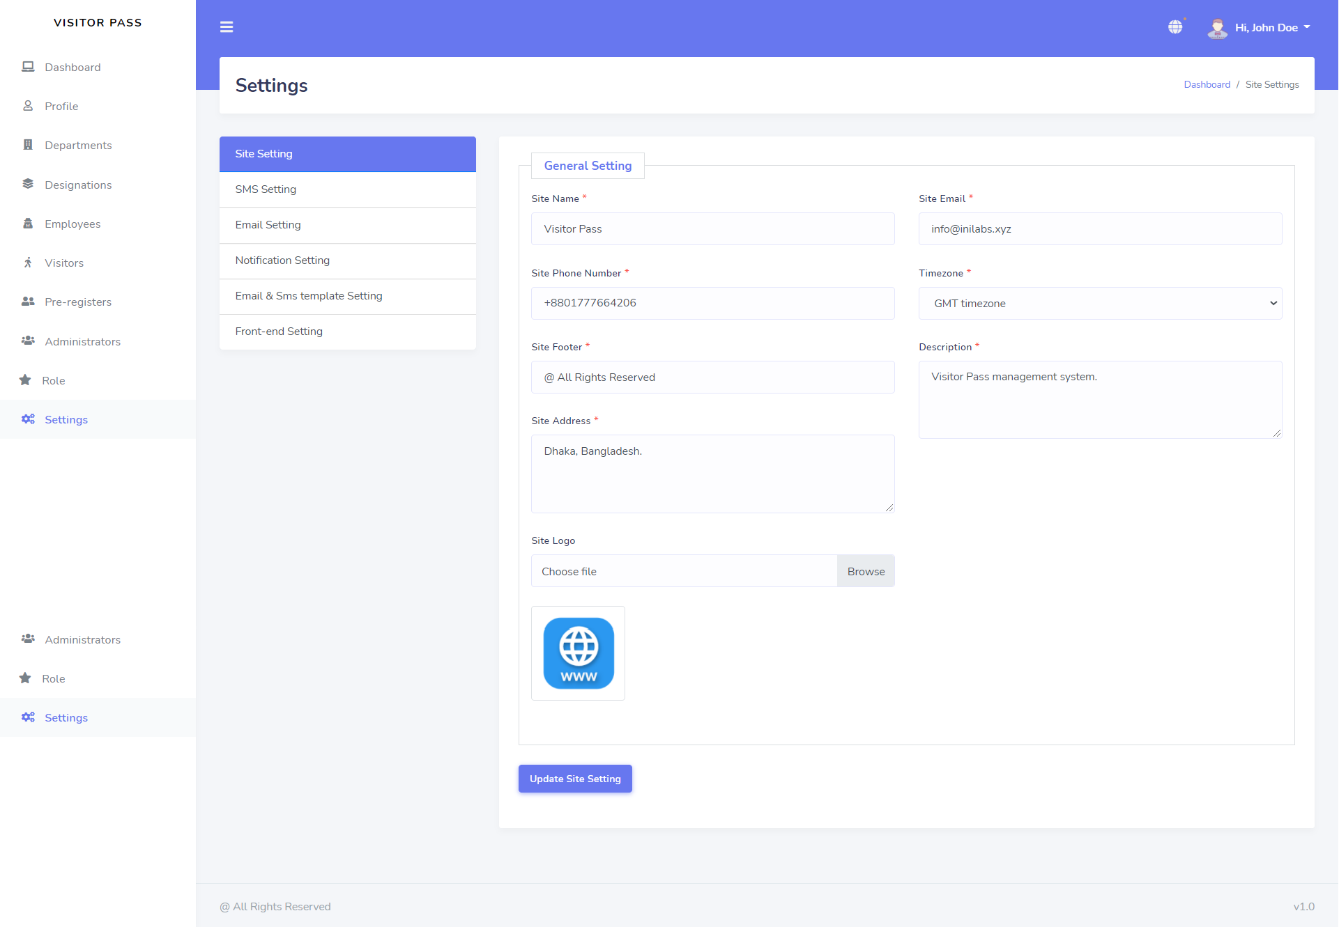Open the GMT timezone dropdown

[x=1100, y=304]
